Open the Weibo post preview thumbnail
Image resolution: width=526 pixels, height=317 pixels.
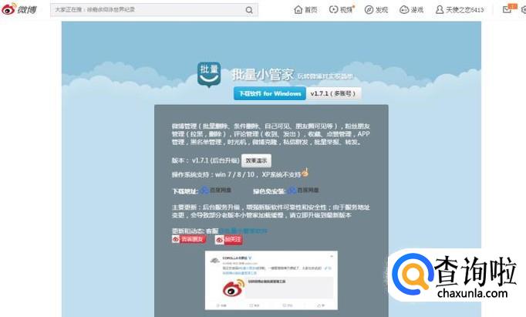(271, 280)
